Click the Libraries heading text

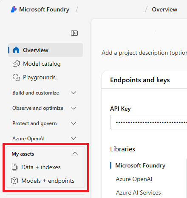coord(123,149)
